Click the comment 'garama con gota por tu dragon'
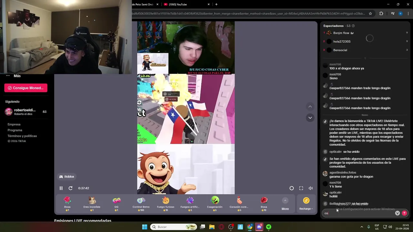 tap(351, 177)
